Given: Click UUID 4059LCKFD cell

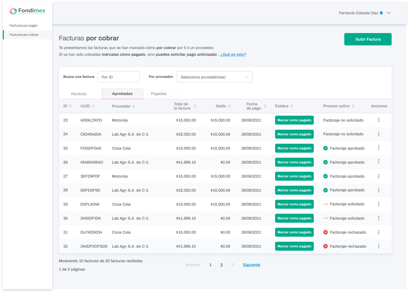Looking at the screenshot, I should click(x=91, y=120).
